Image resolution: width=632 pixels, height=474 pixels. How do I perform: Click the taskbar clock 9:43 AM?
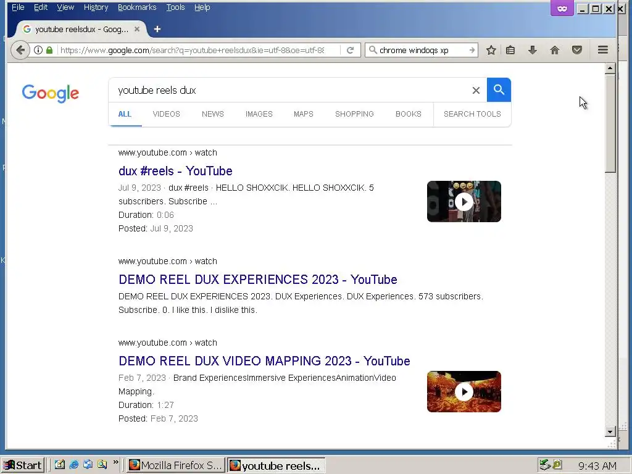(x=597, y=466)
